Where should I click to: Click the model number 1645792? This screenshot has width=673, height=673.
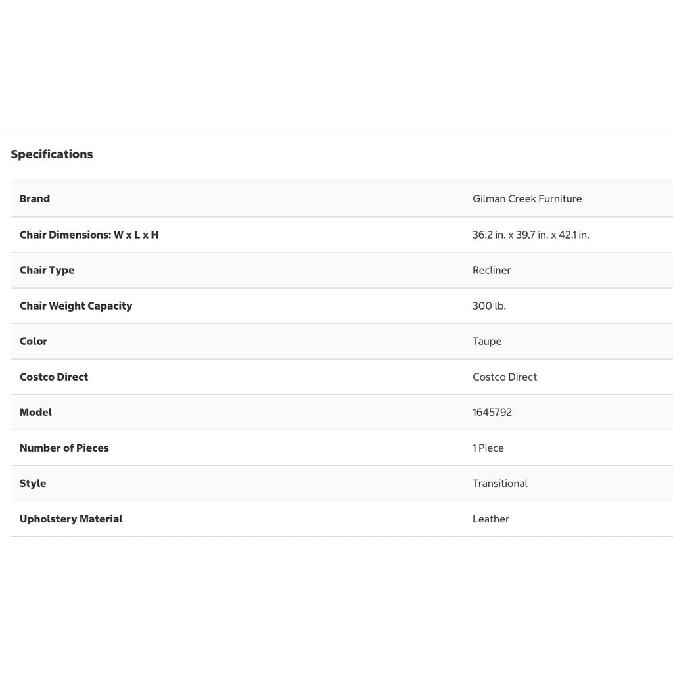click(x=492, y=413)
